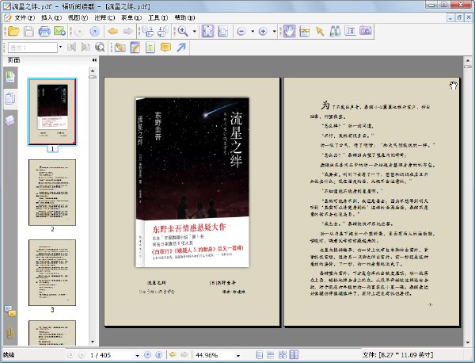The image size is (475, 363).
Task: Click status bar next page button
Action: [x=147, y=355]
